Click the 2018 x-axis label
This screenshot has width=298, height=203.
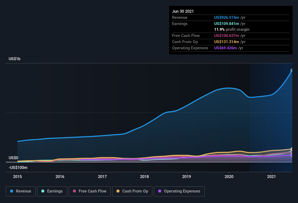point(144,177)
